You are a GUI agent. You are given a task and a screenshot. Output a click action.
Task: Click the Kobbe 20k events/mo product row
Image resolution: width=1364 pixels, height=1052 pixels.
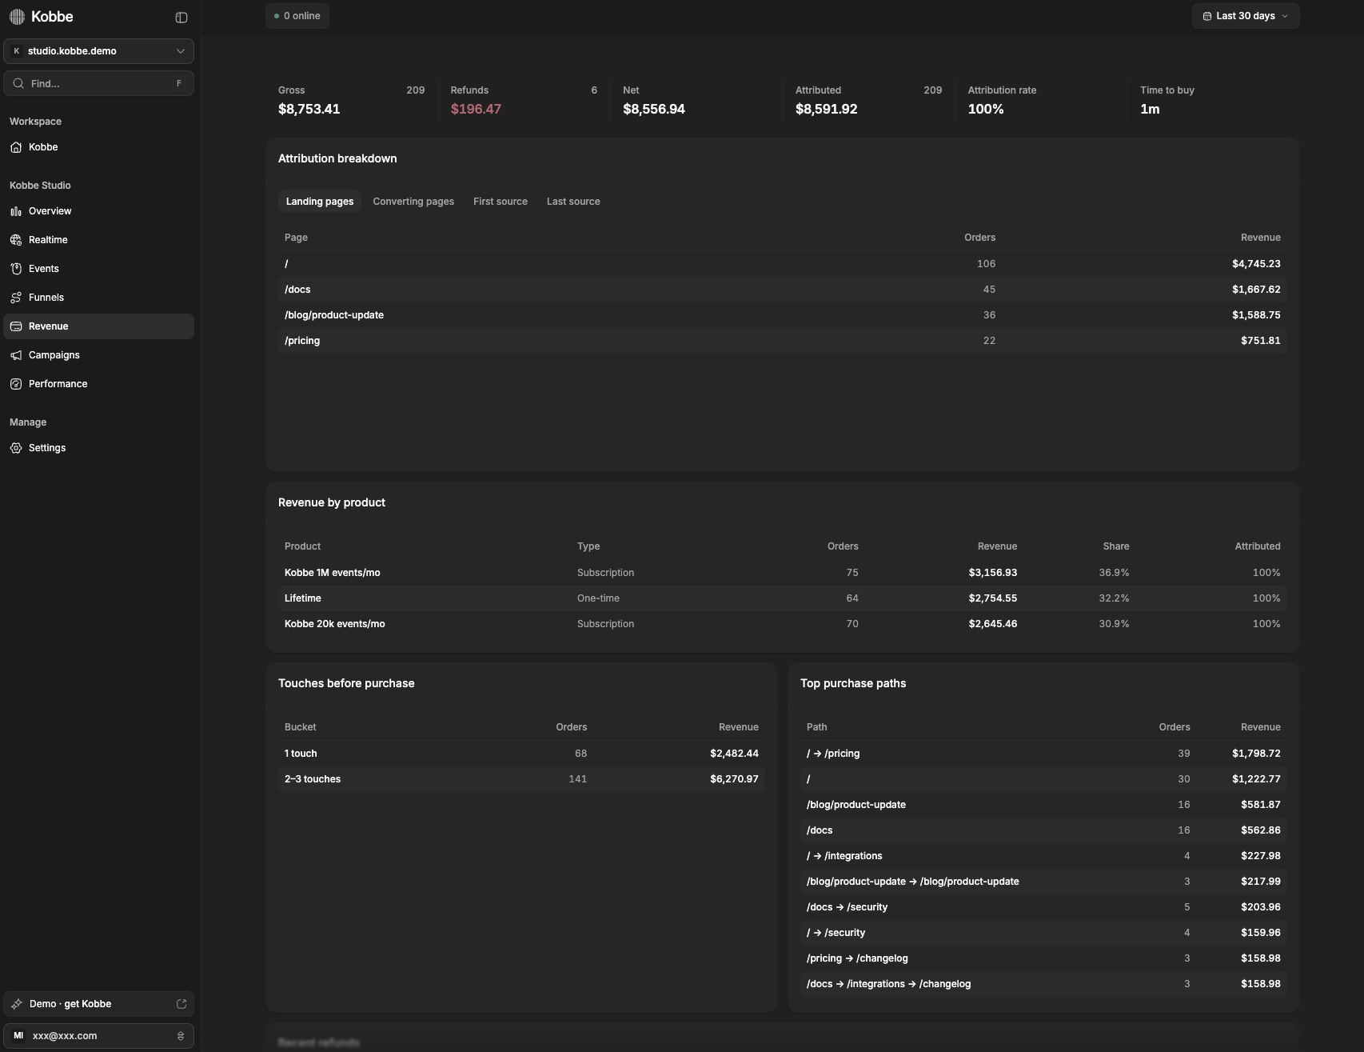point(782,624)
